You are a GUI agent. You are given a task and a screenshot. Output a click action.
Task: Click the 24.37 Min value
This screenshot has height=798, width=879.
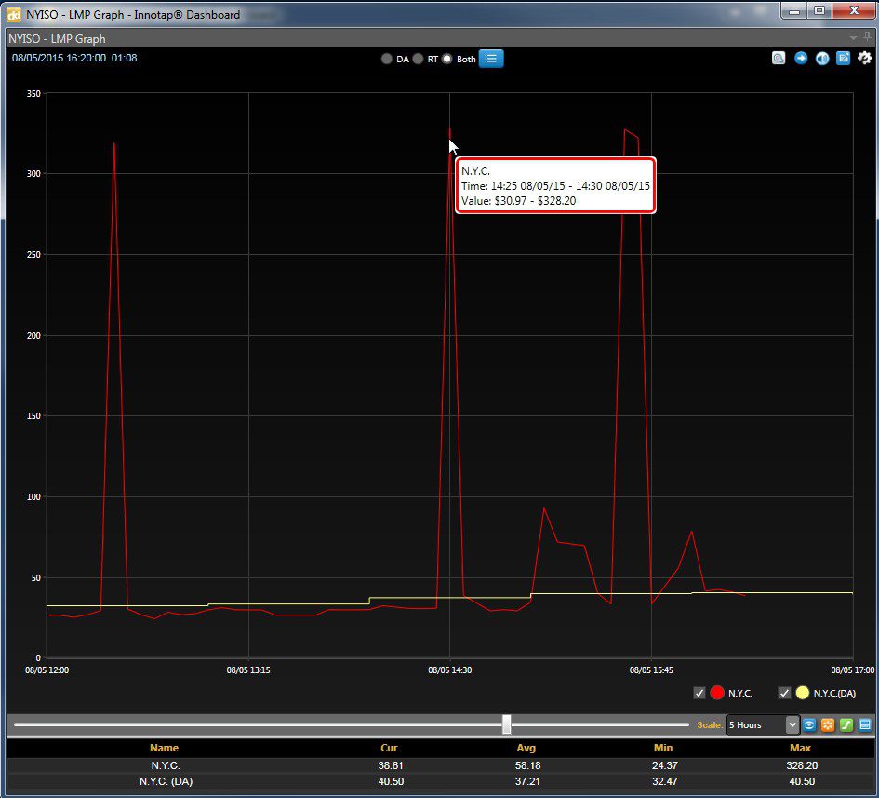pos(665,765)
